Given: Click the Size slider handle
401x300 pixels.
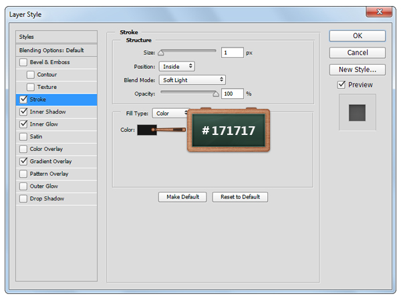Looking at the screenshot, I should coord(160,53).
